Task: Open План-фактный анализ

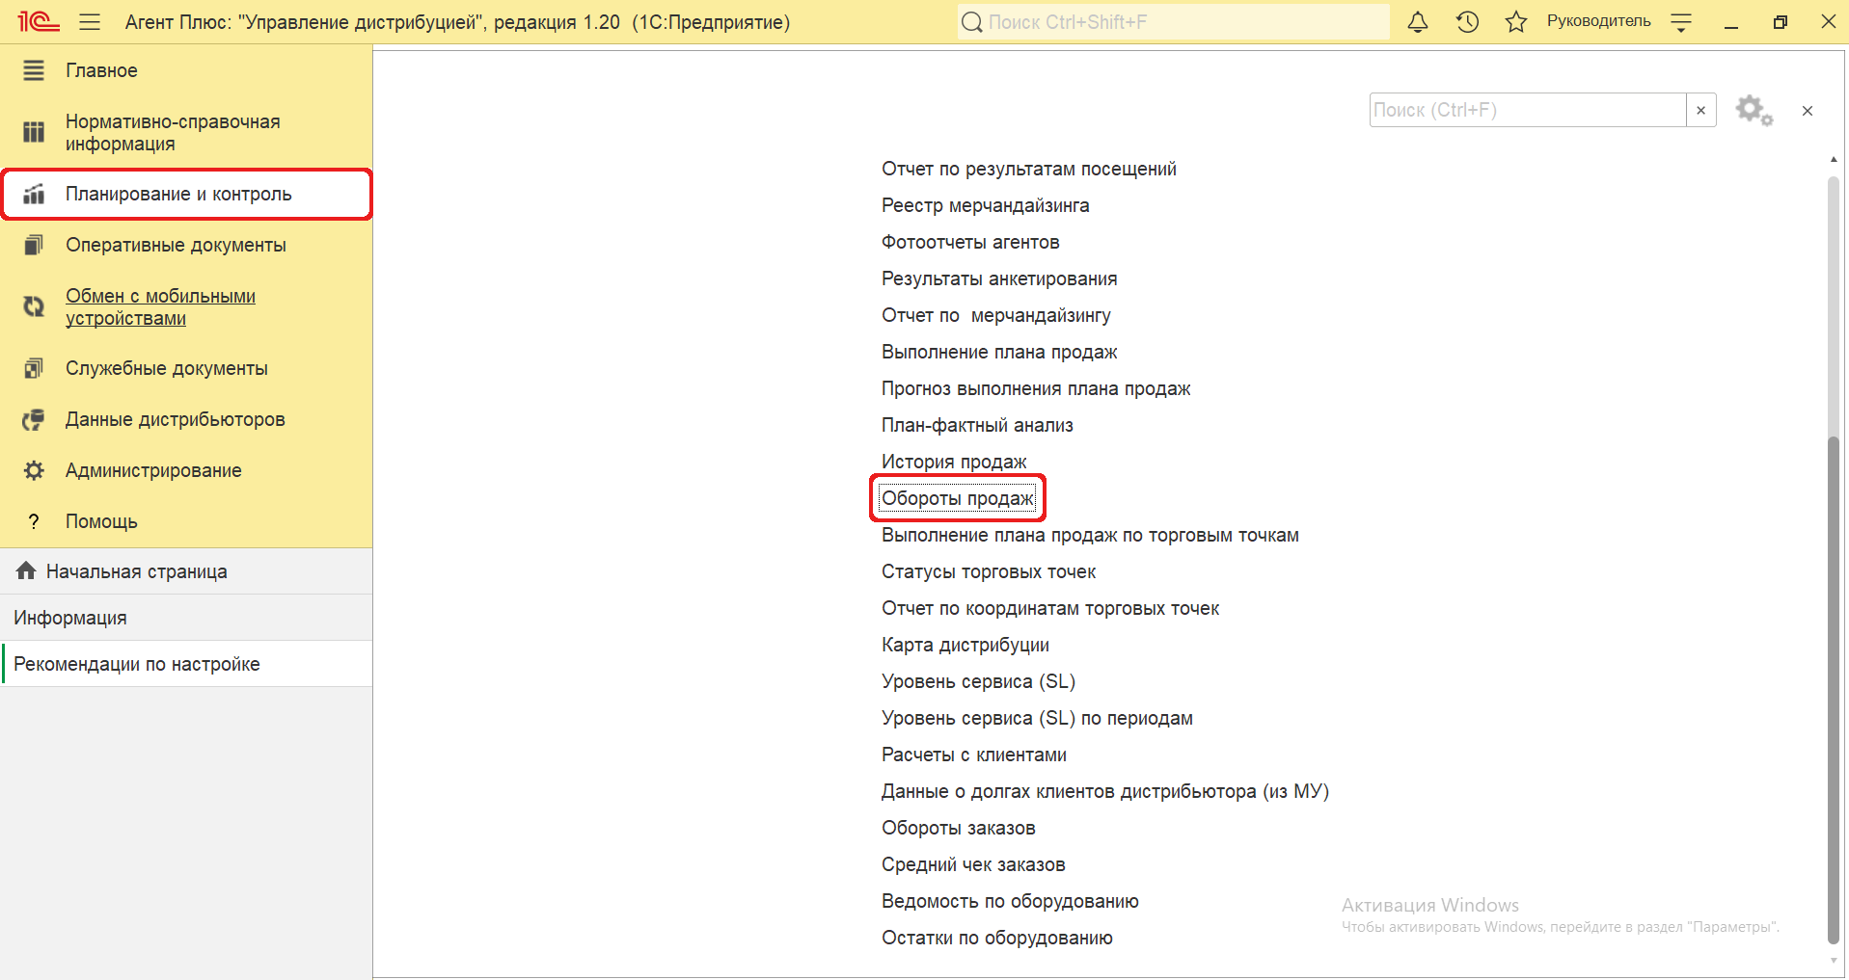Action: tap(977, 425)
